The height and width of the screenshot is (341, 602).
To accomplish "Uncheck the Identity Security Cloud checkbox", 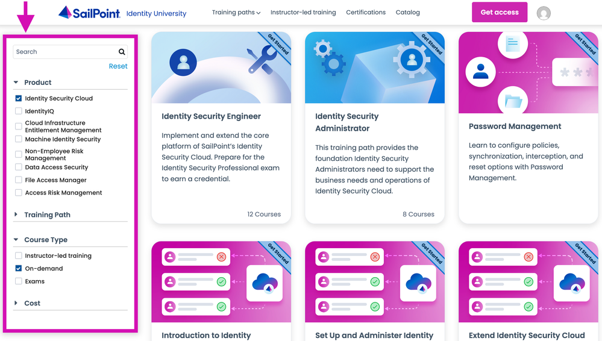I will click(19, 98).
